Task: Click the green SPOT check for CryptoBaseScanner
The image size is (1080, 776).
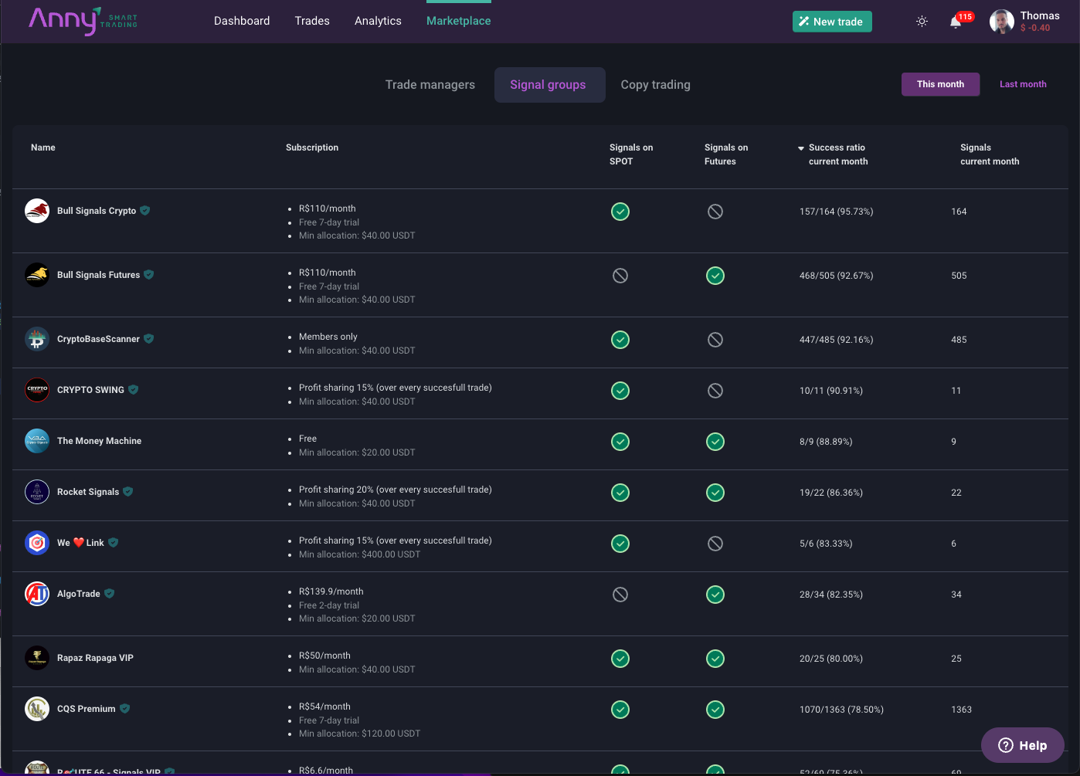Action: point(620,339)
